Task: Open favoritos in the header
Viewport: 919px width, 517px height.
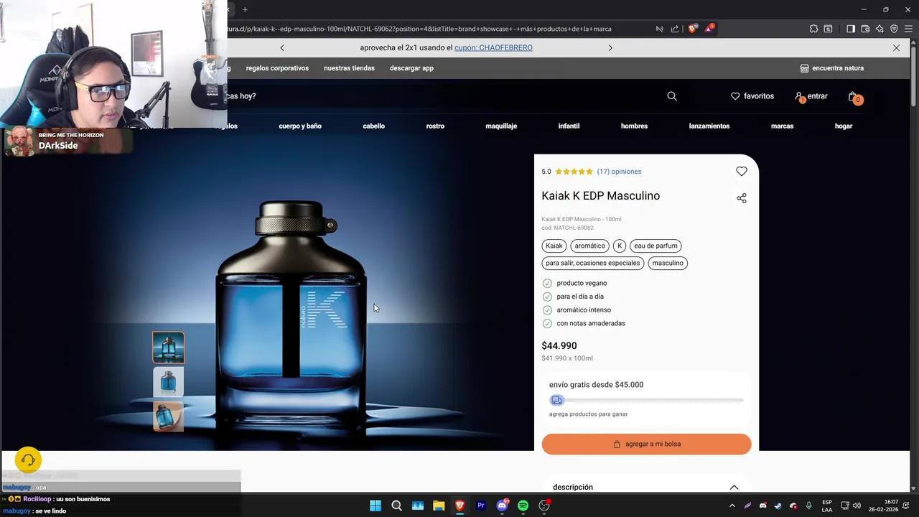Action: [x=752, y=96]
